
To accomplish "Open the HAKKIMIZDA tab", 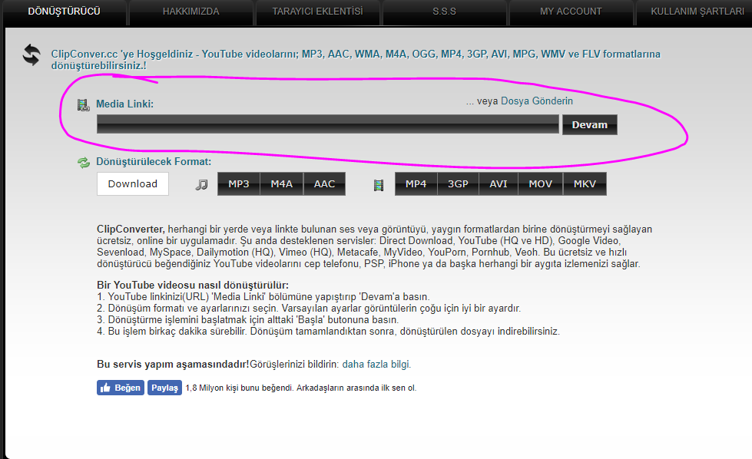I will click(190, 12).
